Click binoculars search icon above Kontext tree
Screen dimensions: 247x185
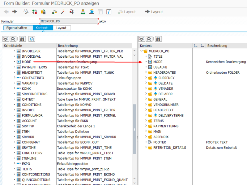click(x=158, y=39)
